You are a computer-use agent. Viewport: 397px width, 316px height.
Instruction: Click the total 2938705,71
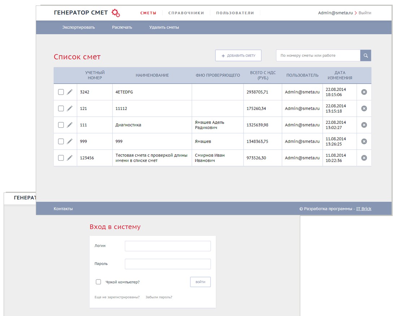[x=257, y=92]
